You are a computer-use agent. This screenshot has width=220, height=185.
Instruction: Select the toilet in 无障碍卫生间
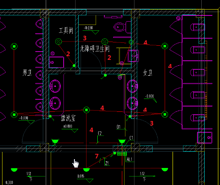coord(122,27)
